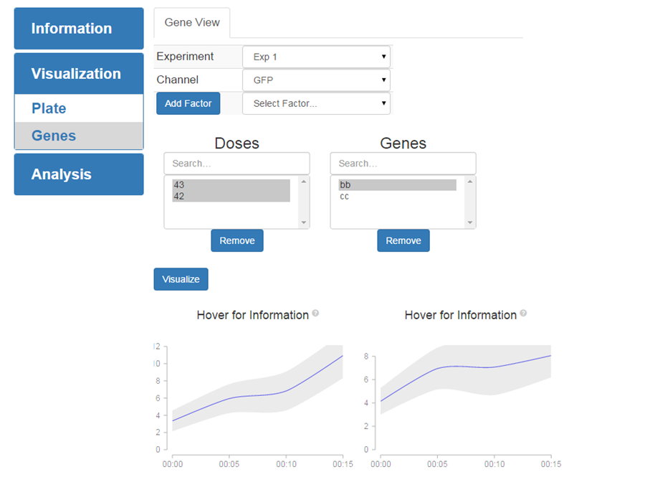The image size is (645, 495).
Task: Select the Genes submenu item
Action: point(54,136)
